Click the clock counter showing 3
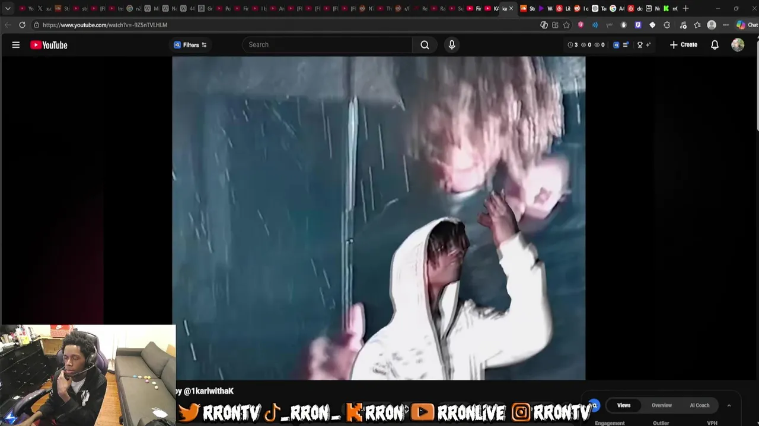759x426 pixels. click(573, 45)
